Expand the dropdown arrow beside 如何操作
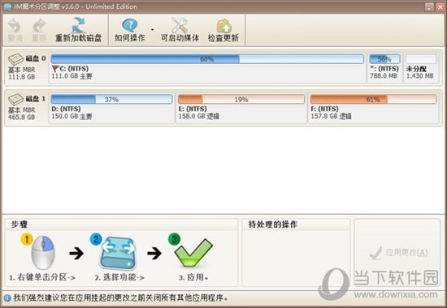 [x=152, y=29]
